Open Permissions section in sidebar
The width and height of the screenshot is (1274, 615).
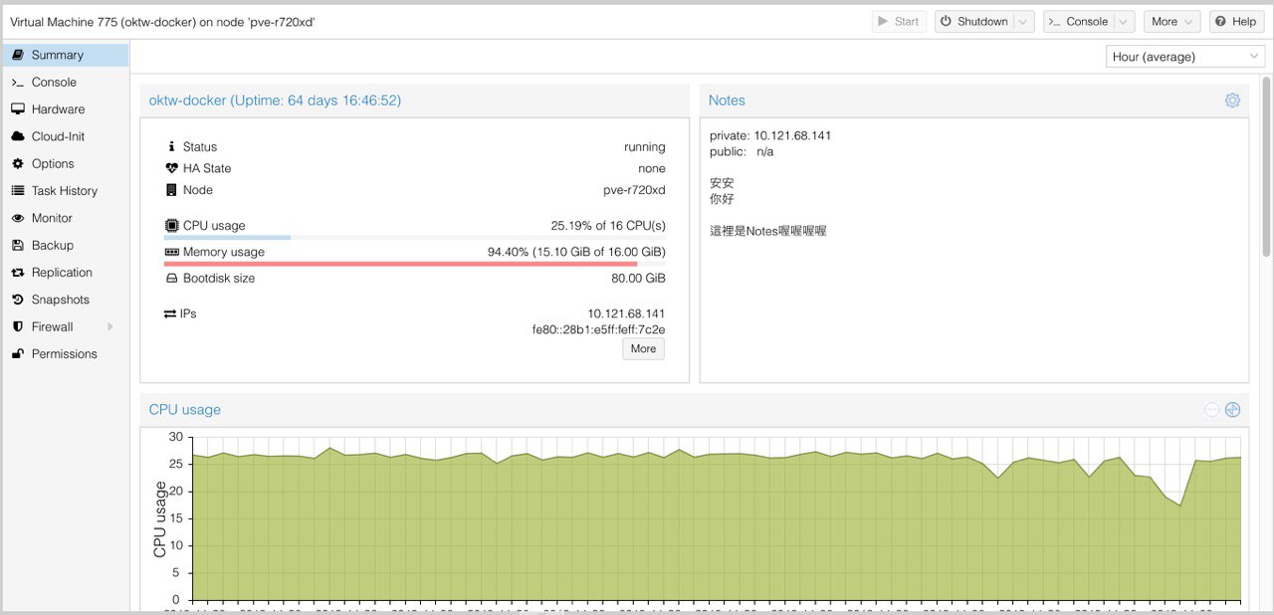pyautogui.click(x=65, y=353)
